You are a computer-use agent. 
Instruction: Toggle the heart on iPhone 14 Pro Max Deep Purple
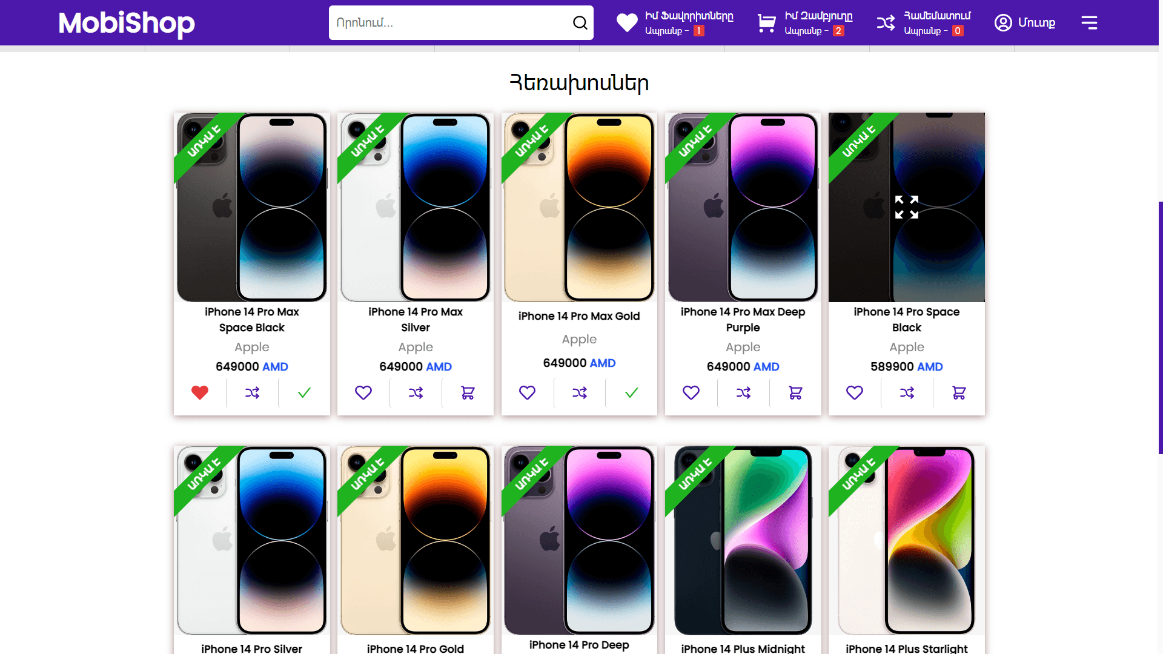coord(691,392)
